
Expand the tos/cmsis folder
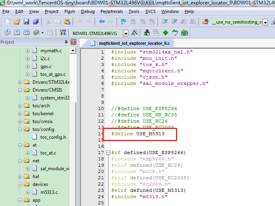pyautogui.click(x=20, y=121)
